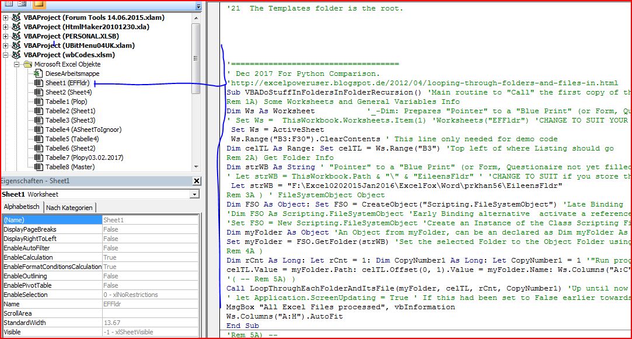The width and height of the screenshot is (632, 339).
Task: Click the empty ScrollArea value field
Action: click(x=151, y=313)
